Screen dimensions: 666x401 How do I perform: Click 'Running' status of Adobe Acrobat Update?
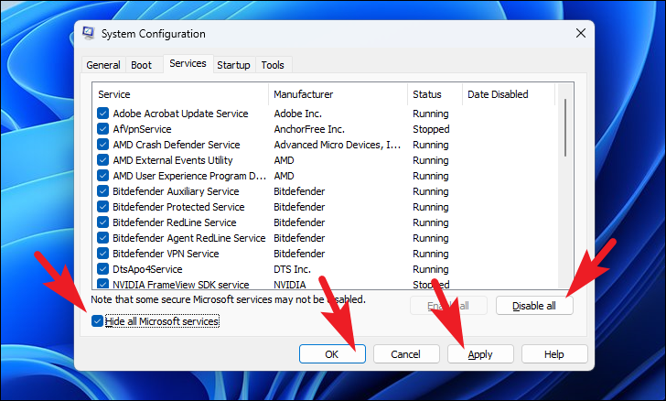click(431, 114)
